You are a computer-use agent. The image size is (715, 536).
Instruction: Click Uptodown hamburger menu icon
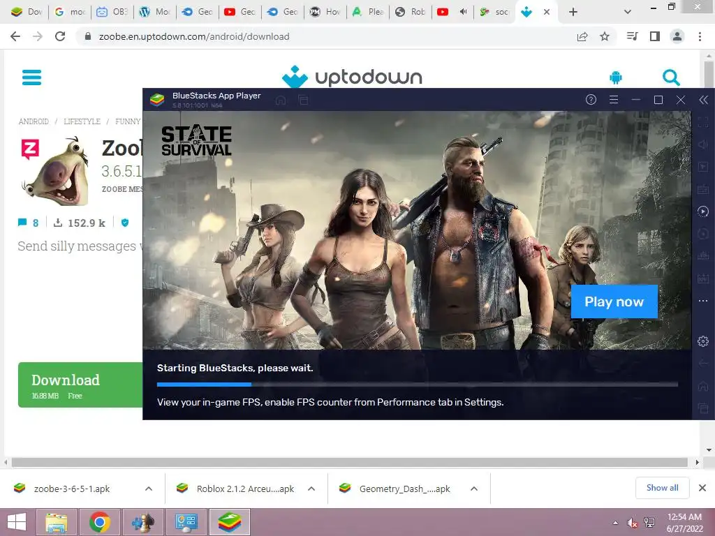point(31,77)
